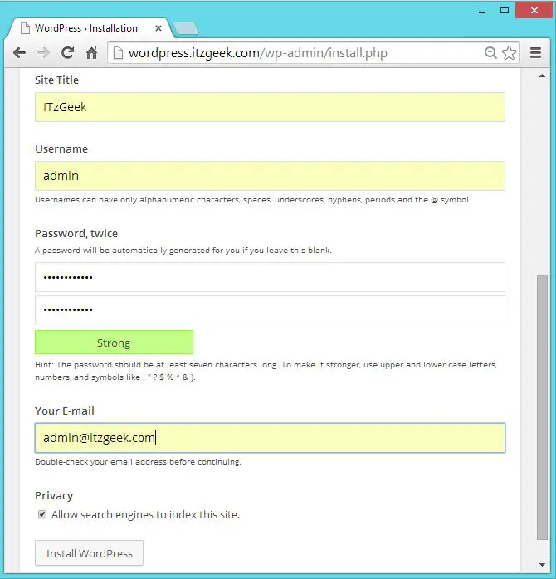Click the 'Hint: The password should be' text

266,371
